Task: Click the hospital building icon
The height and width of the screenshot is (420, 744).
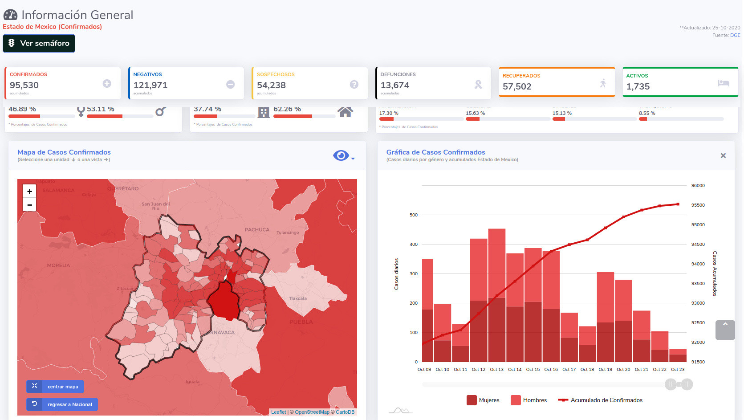Action: (x=264, y=112)
